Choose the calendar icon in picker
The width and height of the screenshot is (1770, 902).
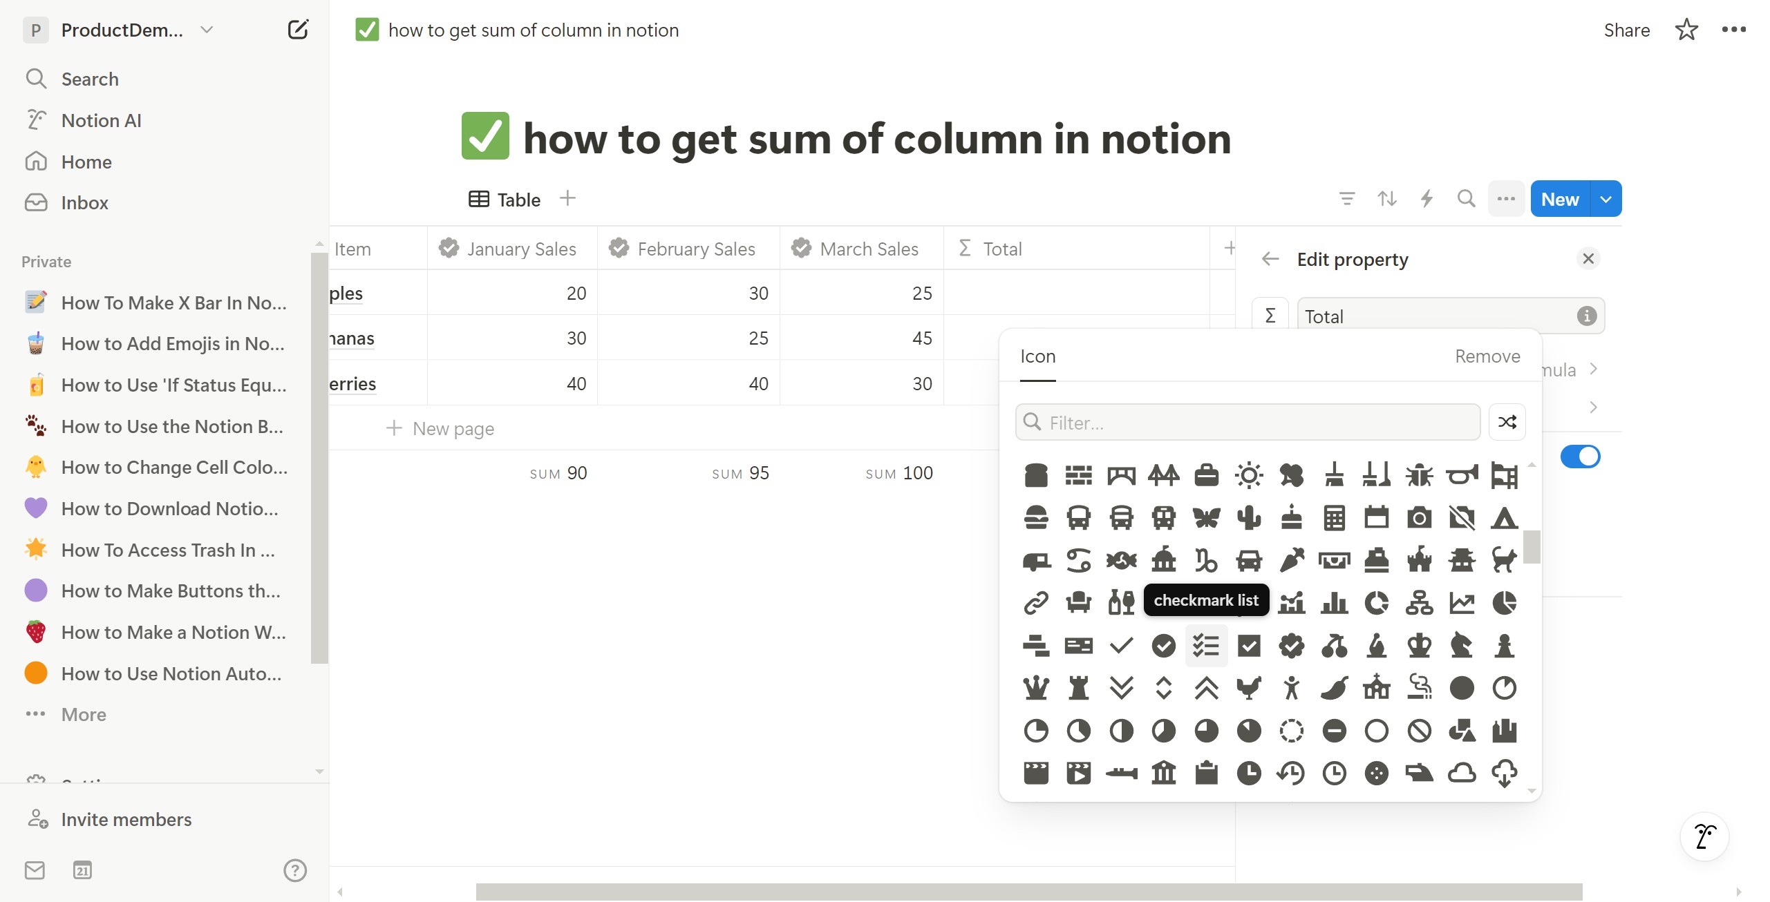click(1377, 517)
